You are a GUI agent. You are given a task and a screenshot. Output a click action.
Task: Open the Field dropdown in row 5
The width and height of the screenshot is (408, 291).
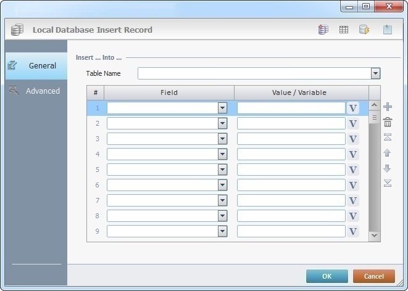coord(222,170)
